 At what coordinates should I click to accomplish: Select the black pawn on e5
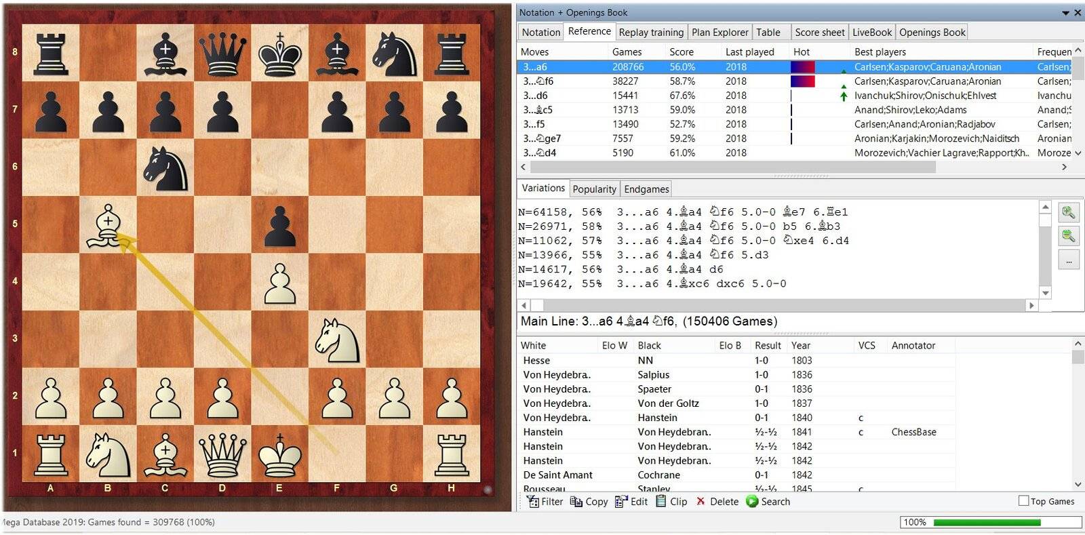(280, 224)
